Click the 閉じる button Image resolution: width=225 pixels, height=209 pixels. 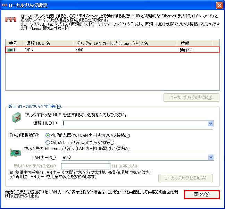(x=202, y=194)
